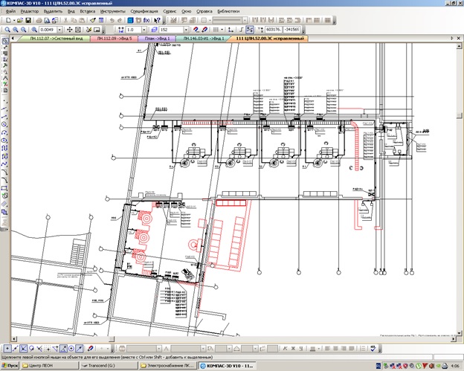Expand the layer number 152 dropdown

tap(186, 30)
